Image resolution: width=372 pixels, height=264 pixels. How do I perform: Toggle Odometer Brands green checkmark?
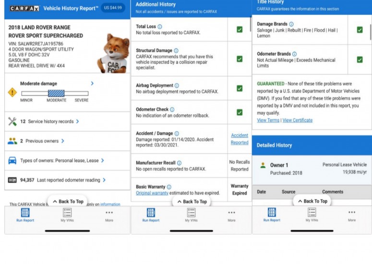point(360,60)
